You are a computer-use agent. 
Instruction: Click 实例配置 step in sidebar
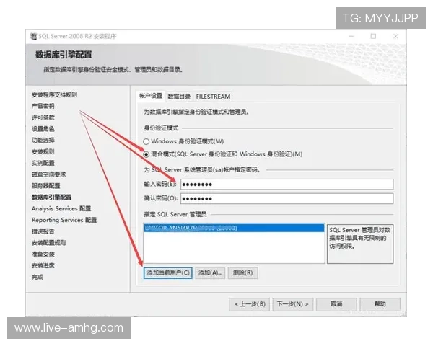point(43,163)
